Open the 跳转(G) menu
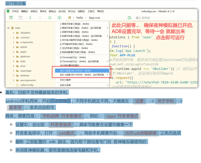Image resolution: width=201 pixels, height=163 pixels. tap(52, 11)
